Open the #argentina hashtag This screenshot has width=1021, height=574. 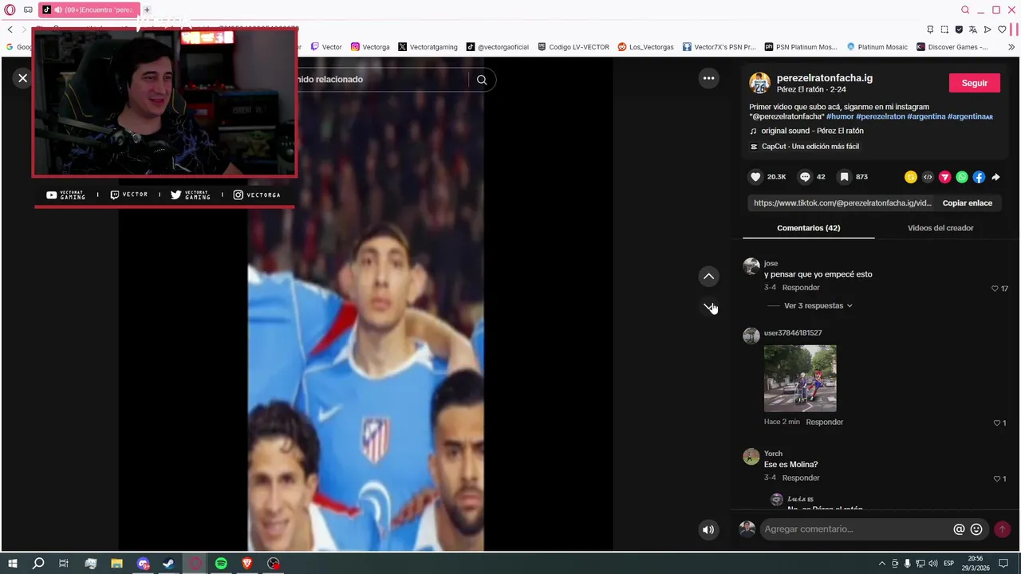(926, 116)
